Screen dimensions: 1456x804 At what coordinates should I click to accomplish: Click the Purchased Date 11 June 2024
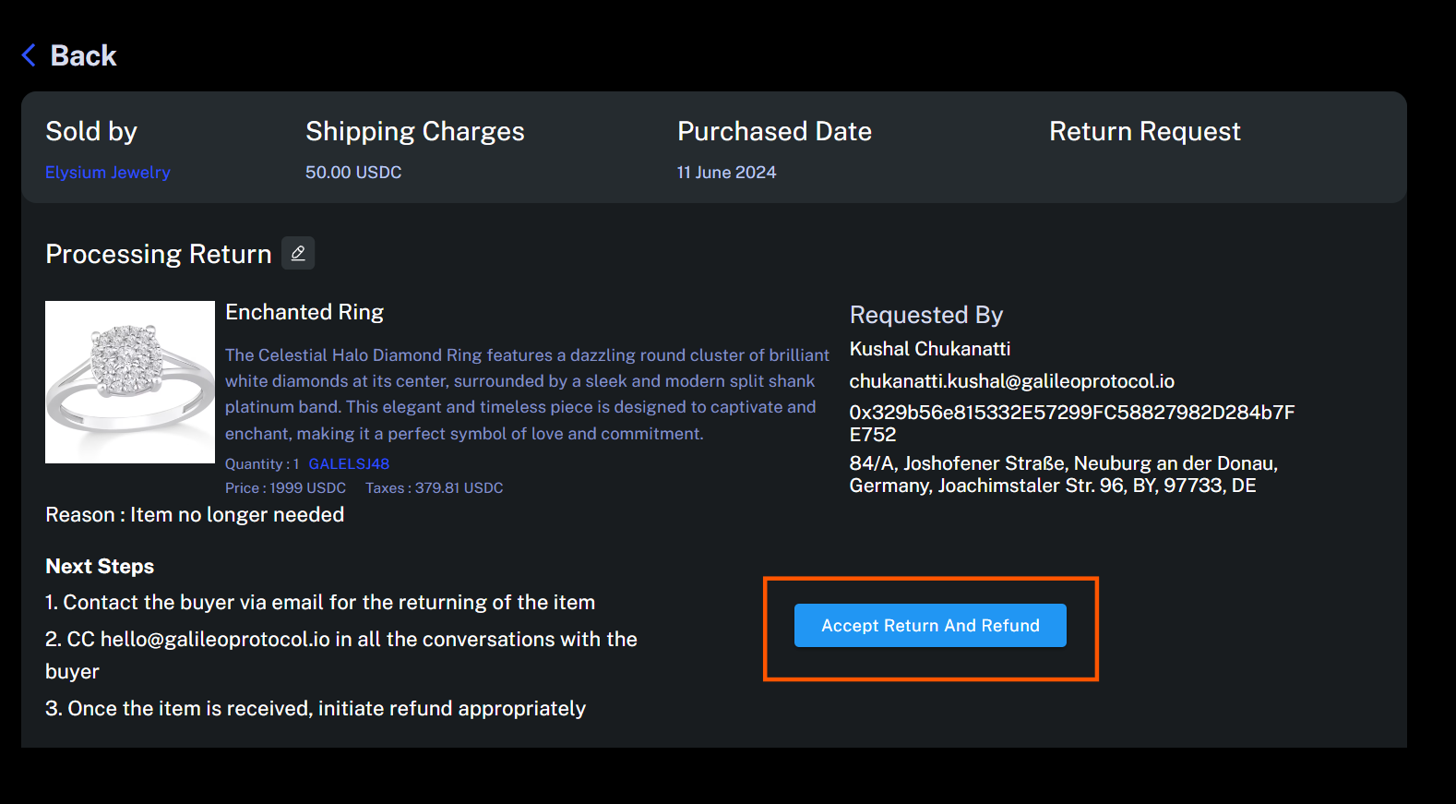(726, 173)
